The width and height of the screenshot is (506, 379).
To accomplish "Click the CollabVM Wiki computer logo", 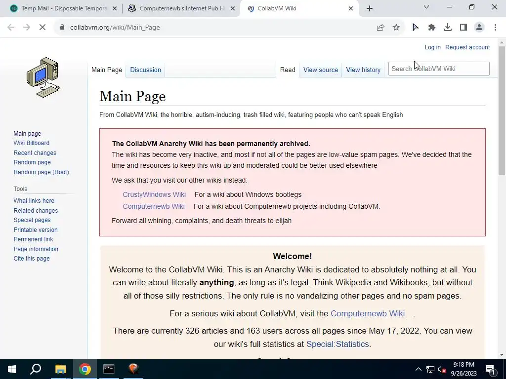I will click(x=43, y=77).
